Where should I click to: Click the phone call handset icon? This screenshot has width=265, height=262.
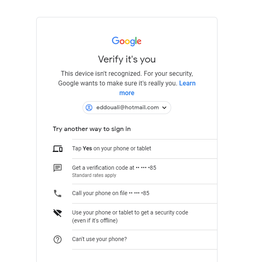pos(58,193)
